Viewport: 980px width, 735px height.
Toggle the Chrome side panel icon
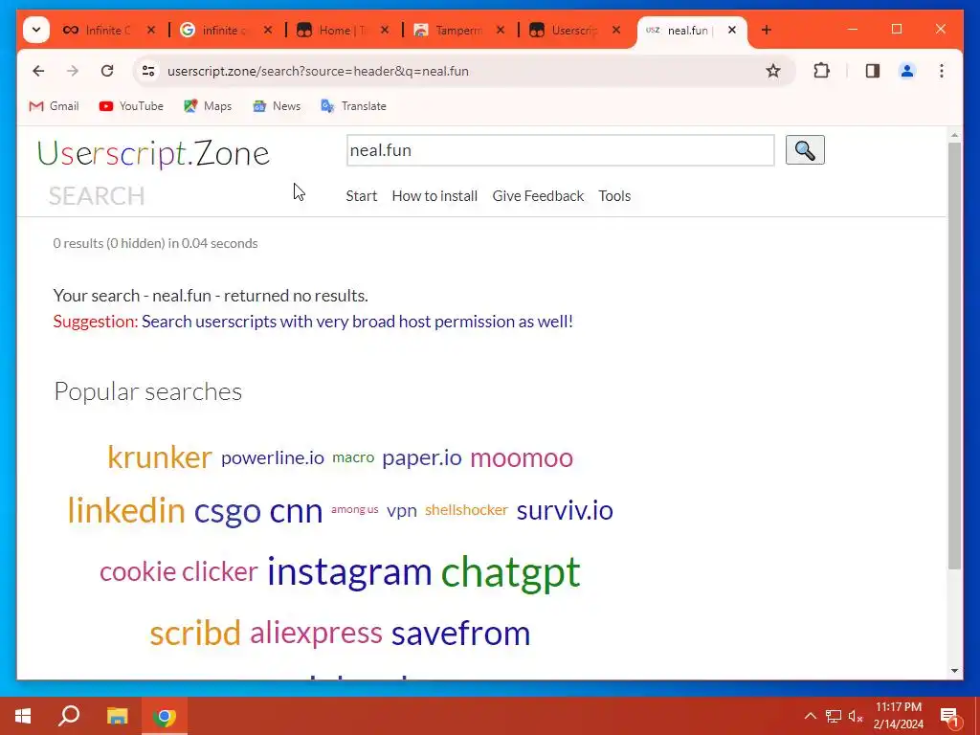point(873,71)
